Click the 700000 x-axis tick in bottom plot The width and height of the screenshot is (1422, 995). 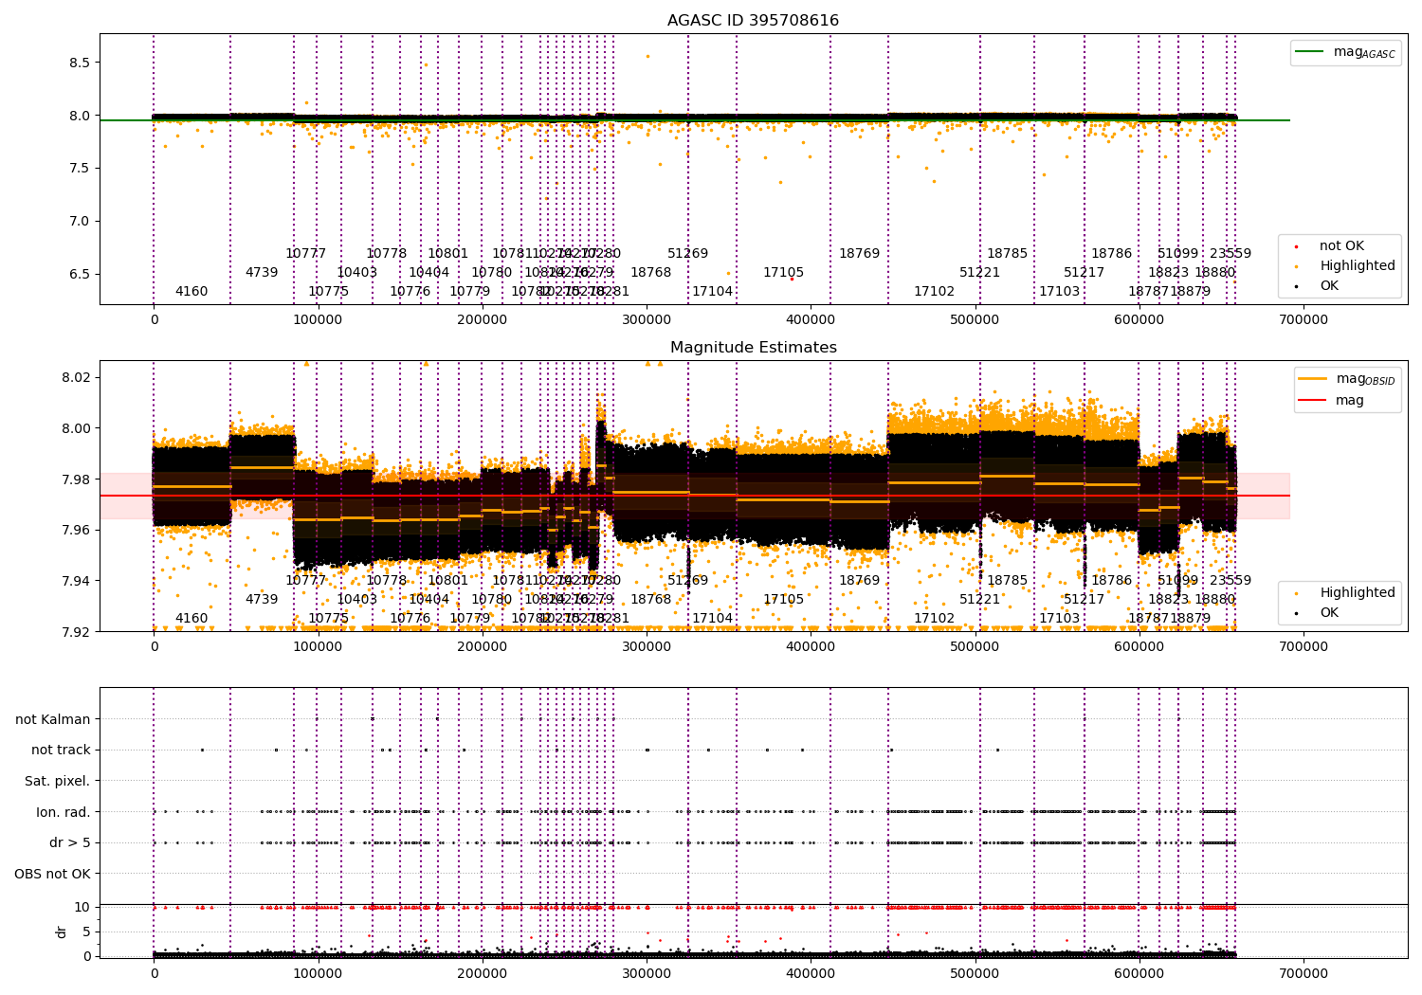1303,972
